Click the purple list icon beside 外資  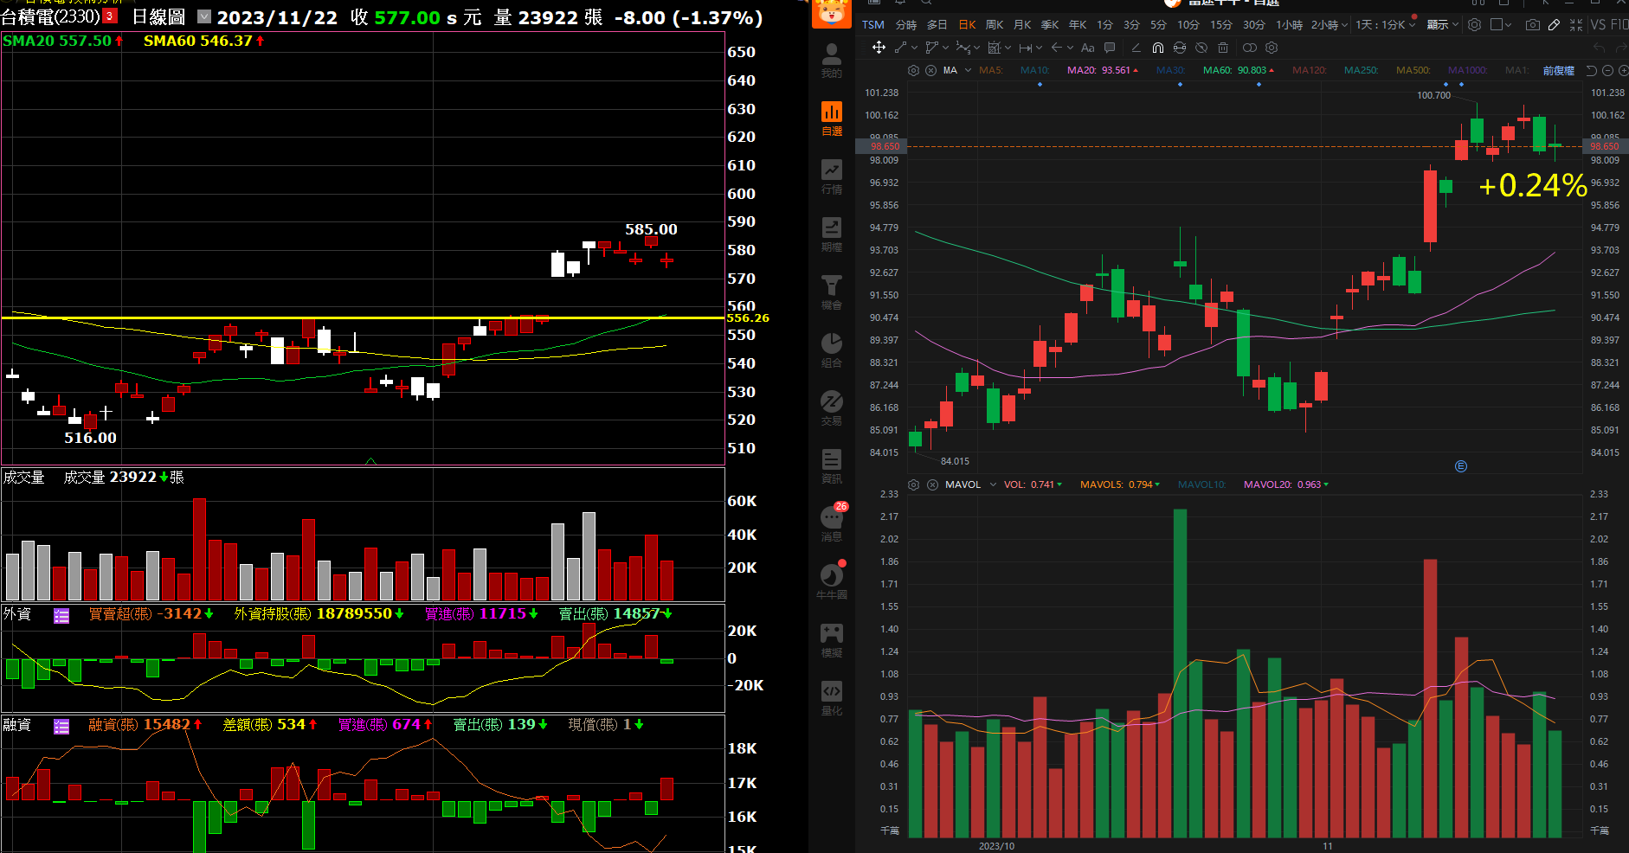(61, 616)
